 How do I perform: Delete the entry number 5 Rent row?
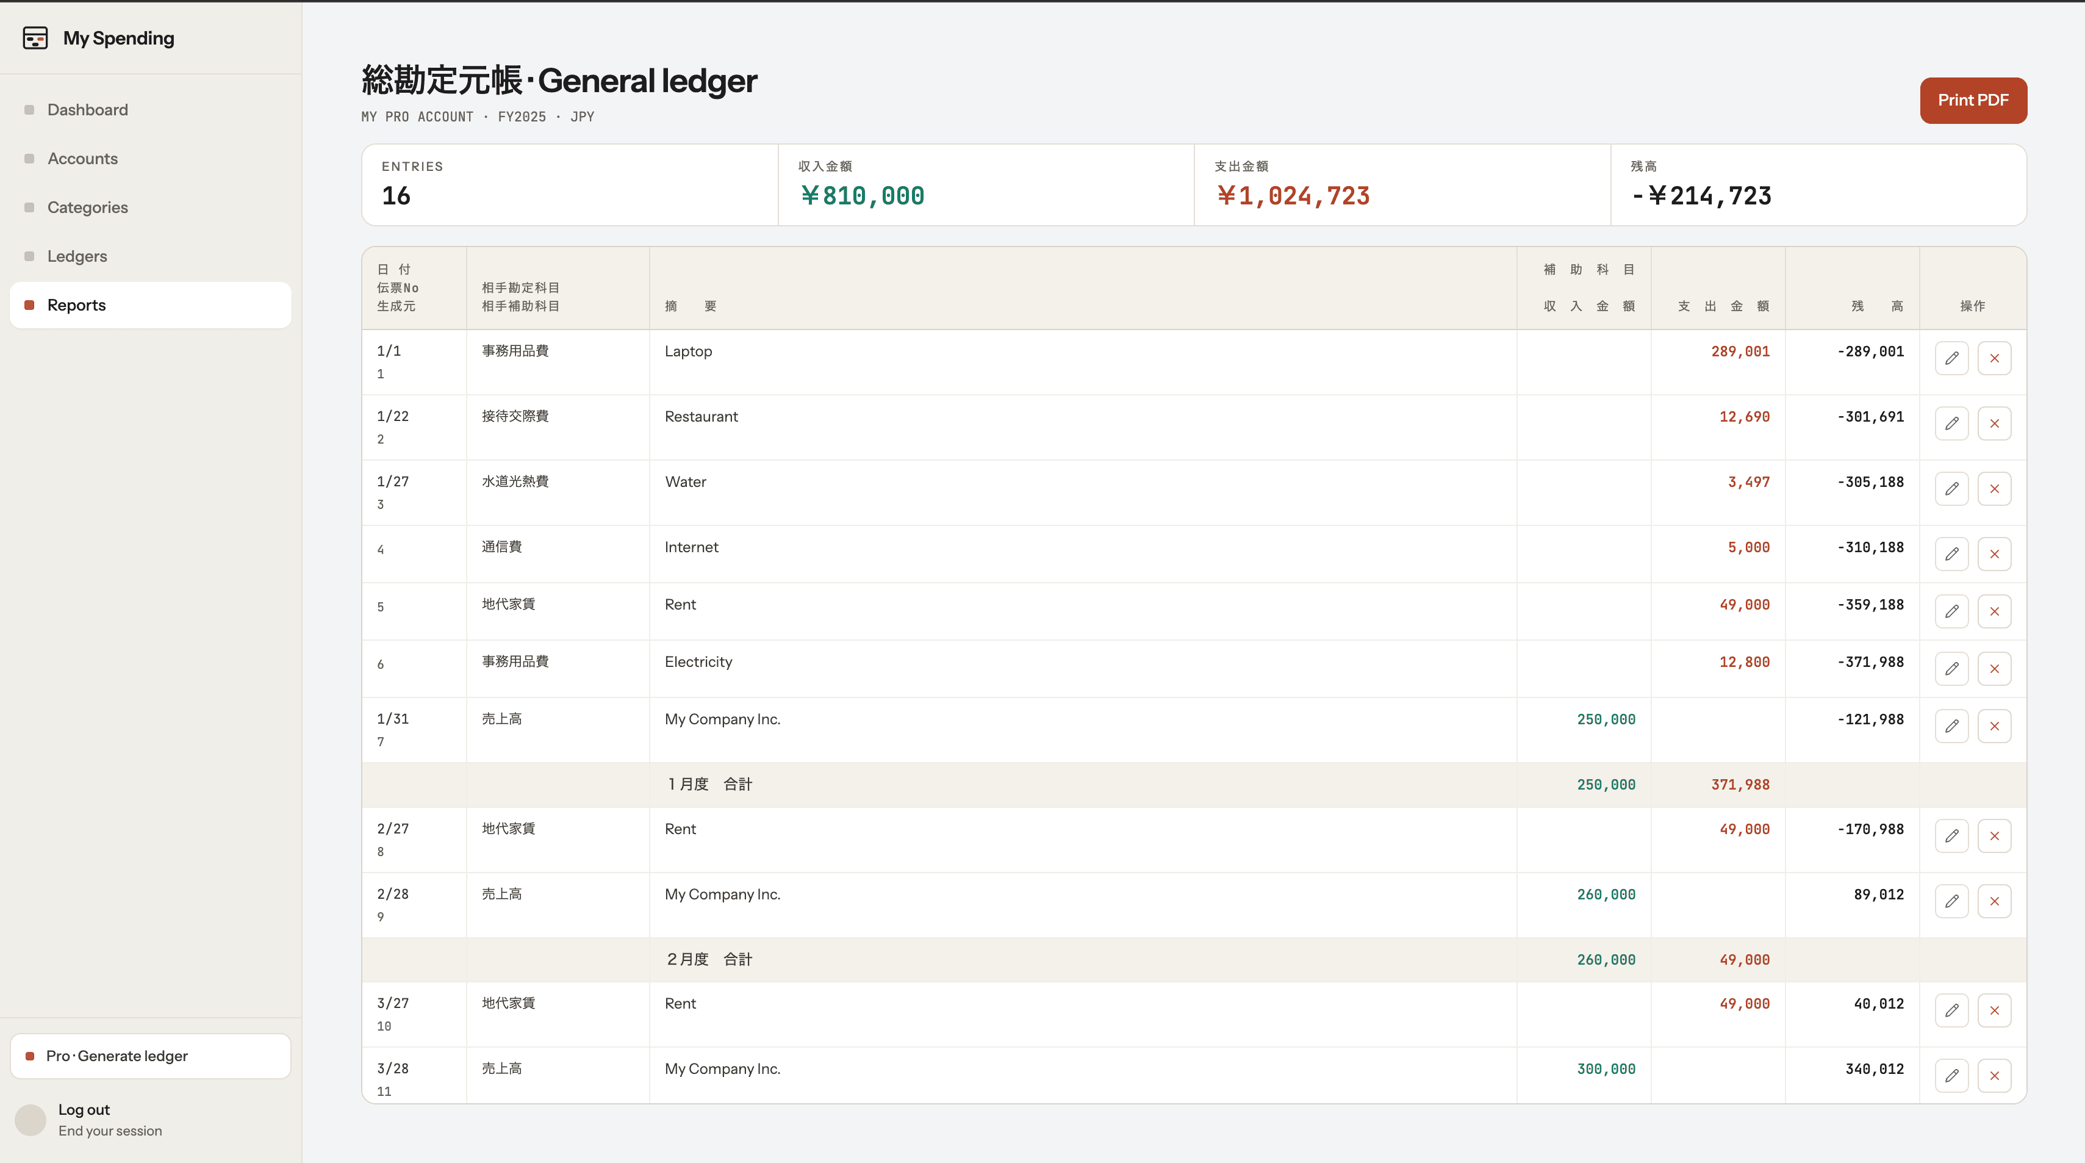(x=1994, y=611)
